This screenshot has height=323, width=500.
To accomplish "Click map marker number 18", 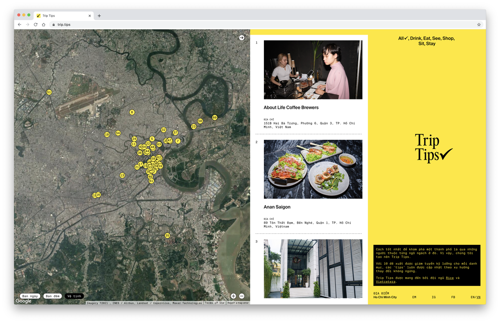I will tap(107, 135).
